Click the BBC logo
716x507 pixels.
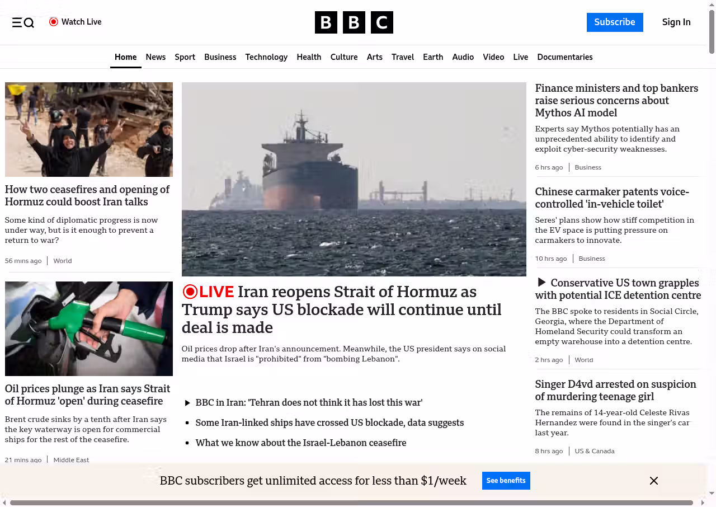pyautogui.click(x=354, y=22)
